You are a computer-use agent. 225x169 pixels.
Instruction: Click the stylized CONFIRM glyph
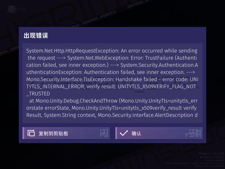pyautogui.click(x=193, y=133)
